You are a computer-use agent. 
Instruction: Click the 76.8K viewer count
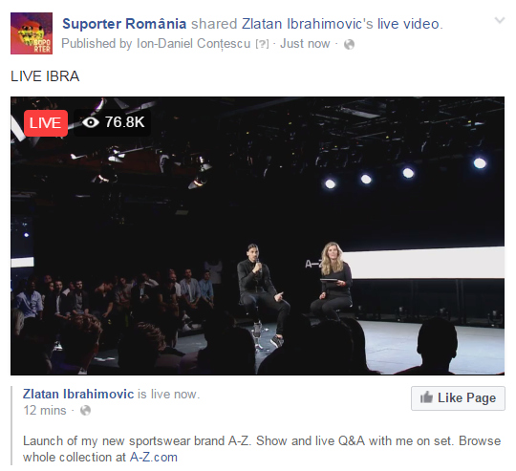125,122
